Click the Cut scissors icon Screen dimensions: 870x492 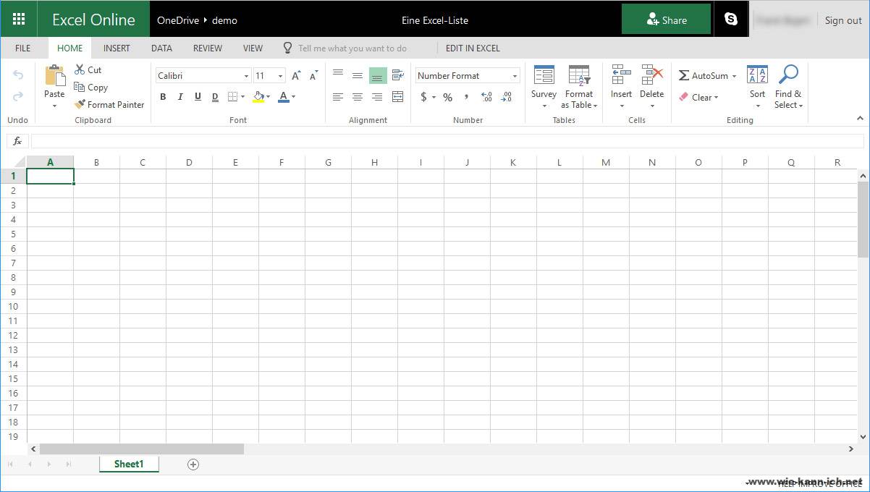pyautogui.click(x=80, y=69)
